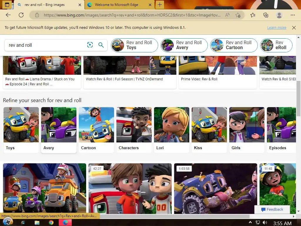The width and height of the screenshot is (301, 226).
Task: Activate Read aloud icon in address bar
Action: point(227,15)
